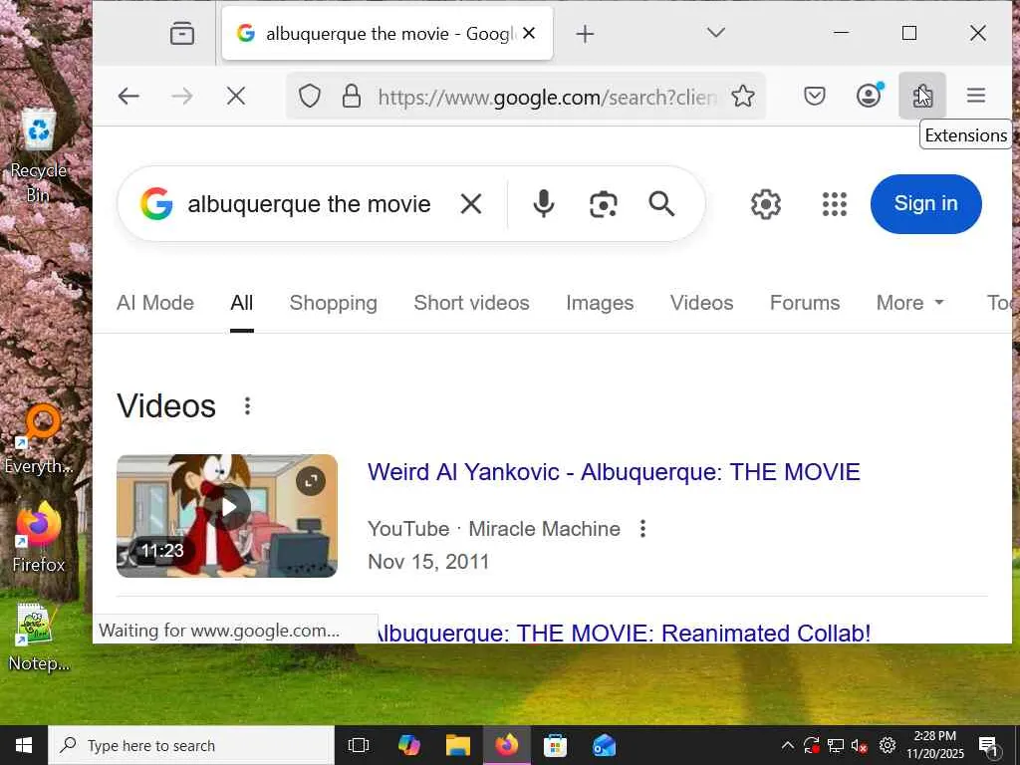Edit the search query text field

point(310,204)
